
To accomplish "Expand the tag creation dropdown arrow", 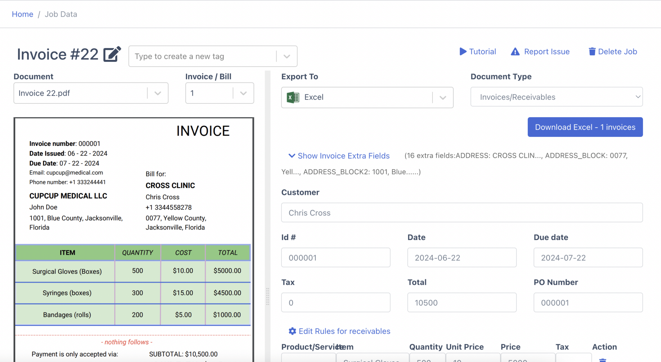I will (287, 56).
